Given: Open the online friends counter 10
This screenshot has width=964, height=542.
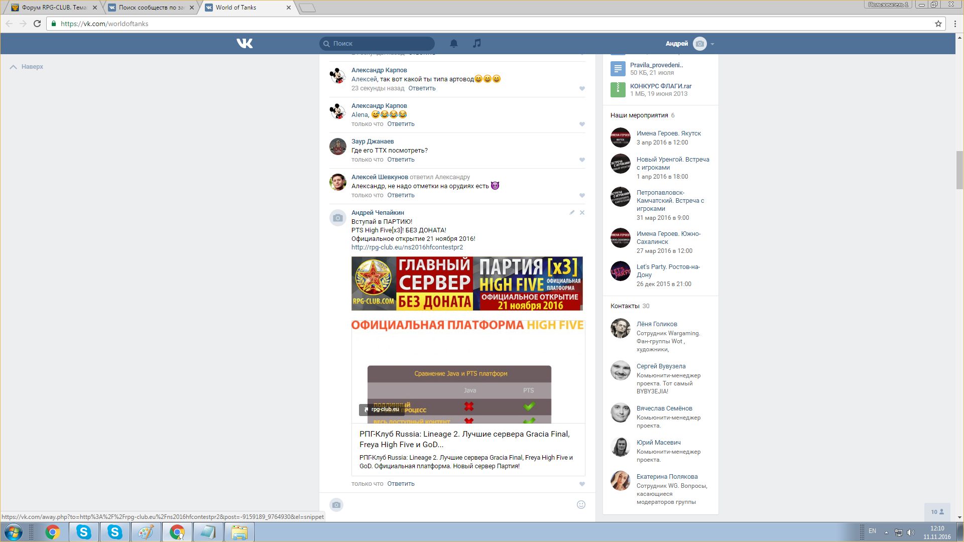Looking at the screenshot, I should [x=937, y=512].
